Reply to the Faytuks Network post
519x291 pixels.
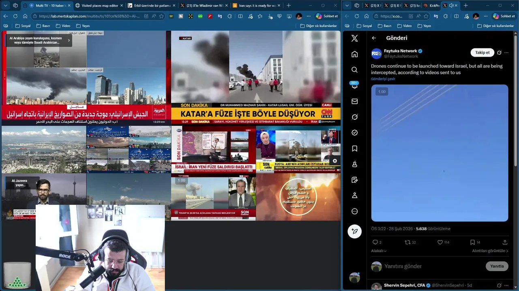pyautogui.click(x=375, y=242)
